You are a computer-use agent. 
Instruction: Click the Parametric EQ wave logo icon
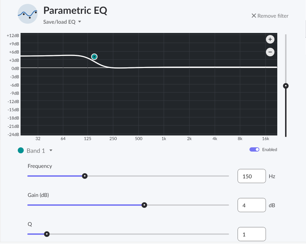coord(28,14)
